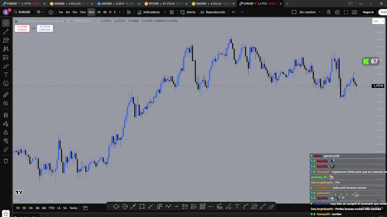The height and width of the screenshot is (217, 387).
Task: Undo the last chart action
Action: (234, 12)
